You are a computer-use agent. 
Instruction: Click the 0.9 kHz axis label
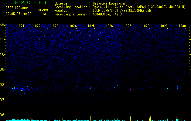tap(3, 70)
